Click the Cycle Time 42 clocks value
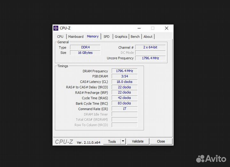Screen dimensions: 230x167 click(125, 98)
